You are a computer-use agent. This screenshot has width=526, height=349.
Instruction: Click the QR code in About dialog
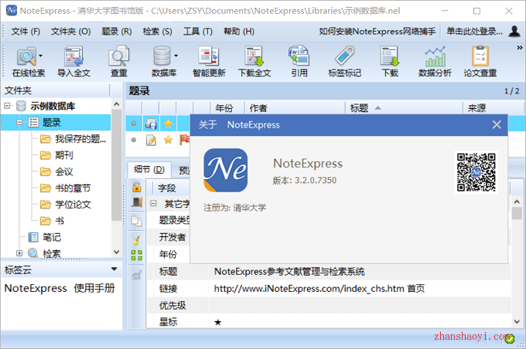pos(476,172)
